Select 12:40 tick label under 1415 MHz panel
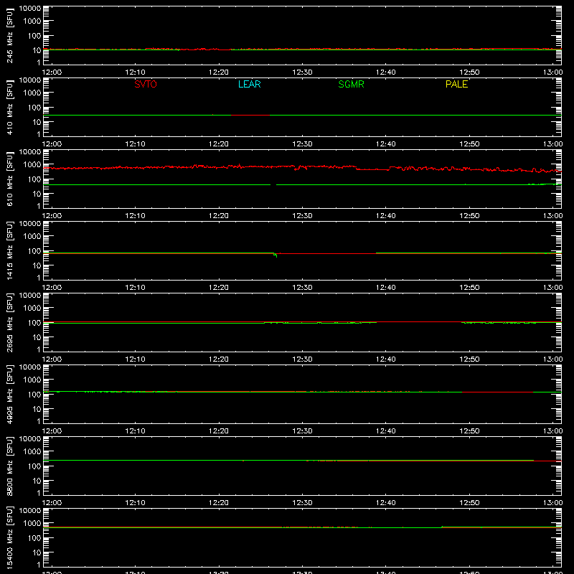Screen dimensions: 574x574 pyautogui.click(x=386, y=288)
